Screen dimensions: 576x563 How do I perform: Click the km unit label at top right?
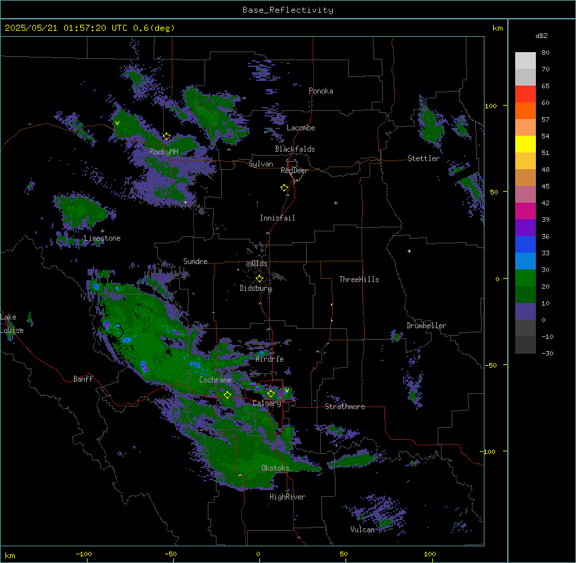pos(498,28)
